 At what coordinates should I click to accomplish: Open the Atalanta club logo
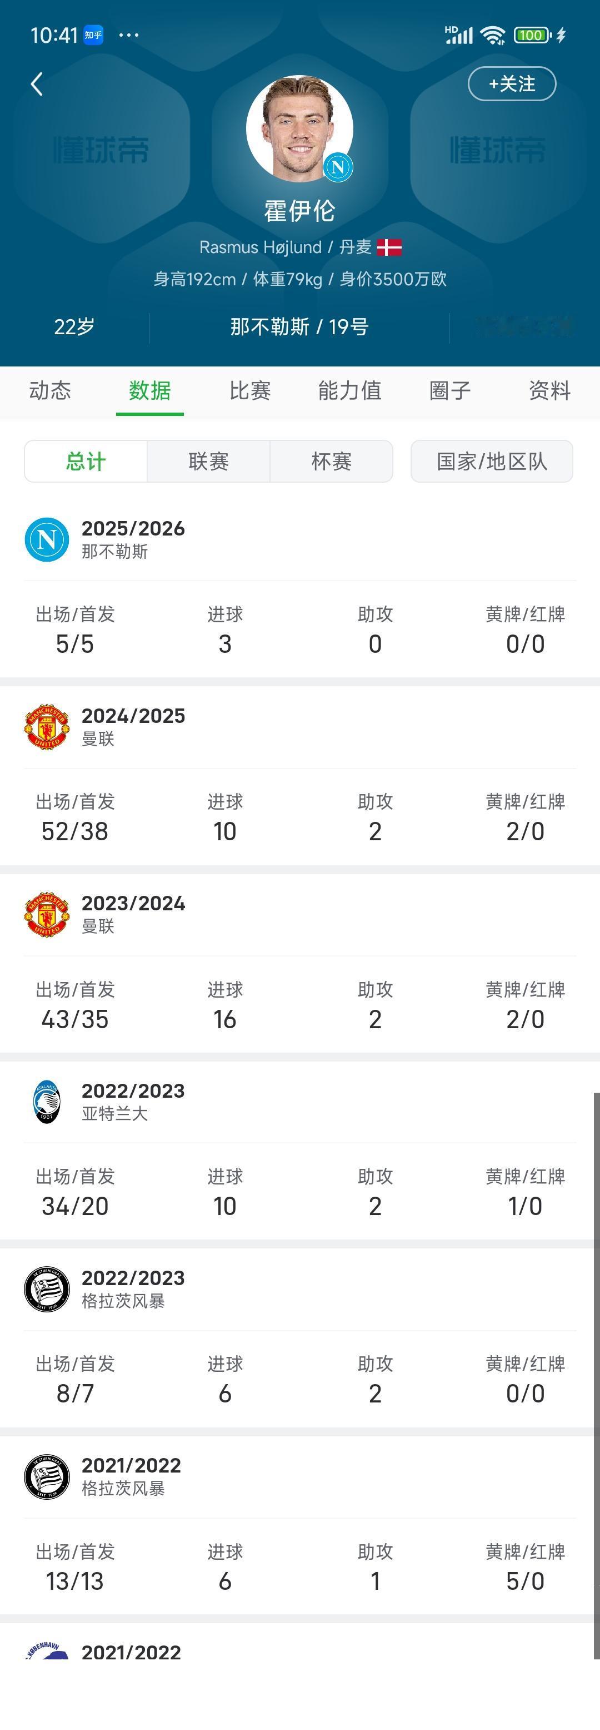pos(47,1102)
